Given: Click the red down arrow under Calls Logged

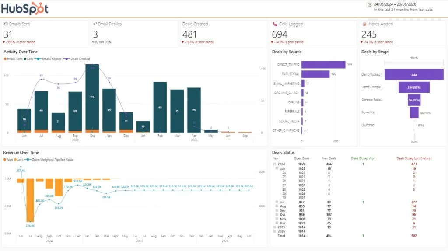Looking at the screenshot, I should [x=272, y=42].
